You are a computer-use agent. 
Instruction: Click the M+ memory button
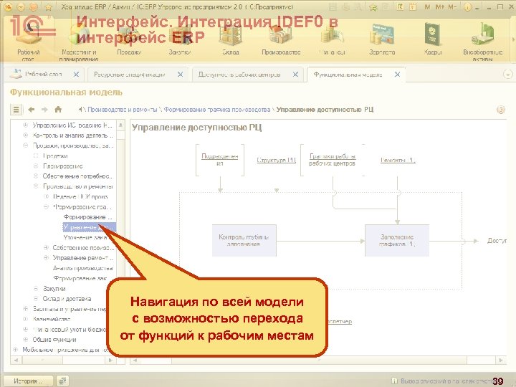[x=439, y=7]
